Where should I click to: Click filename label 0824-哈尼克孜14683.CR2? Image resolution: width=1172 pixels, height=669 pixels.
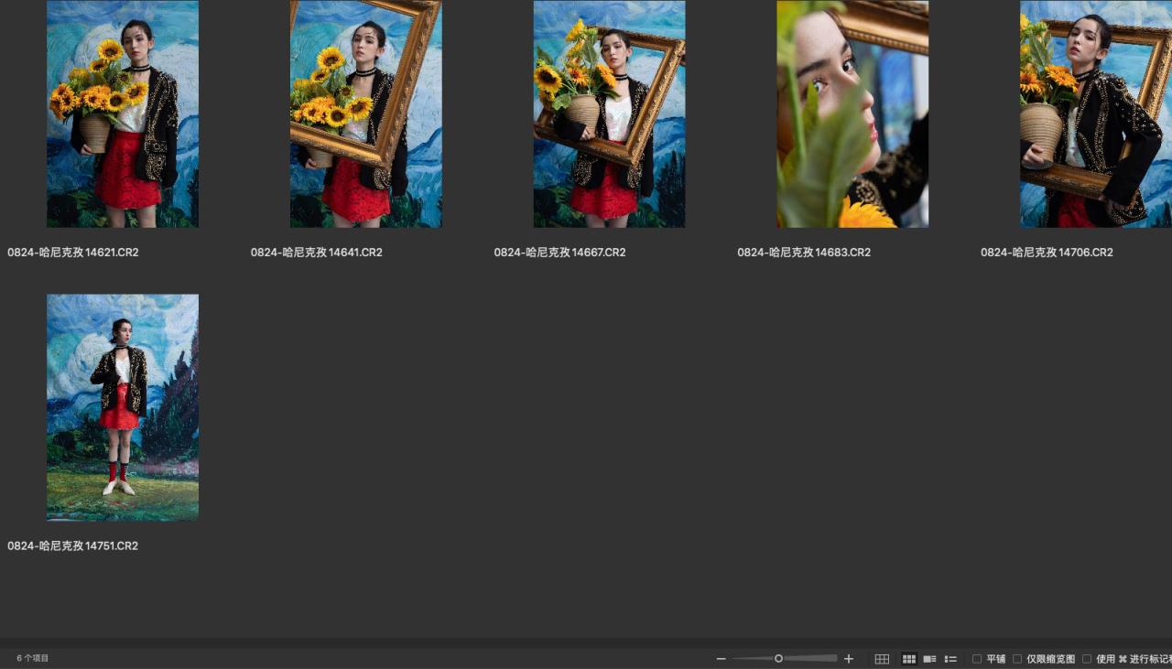804,253
